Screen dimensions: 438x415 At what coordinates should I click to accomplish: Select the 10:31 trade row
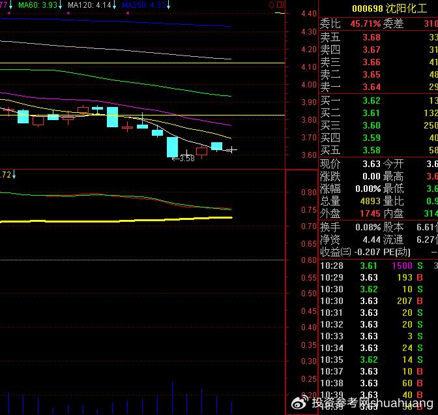click(x=379, y=313)
